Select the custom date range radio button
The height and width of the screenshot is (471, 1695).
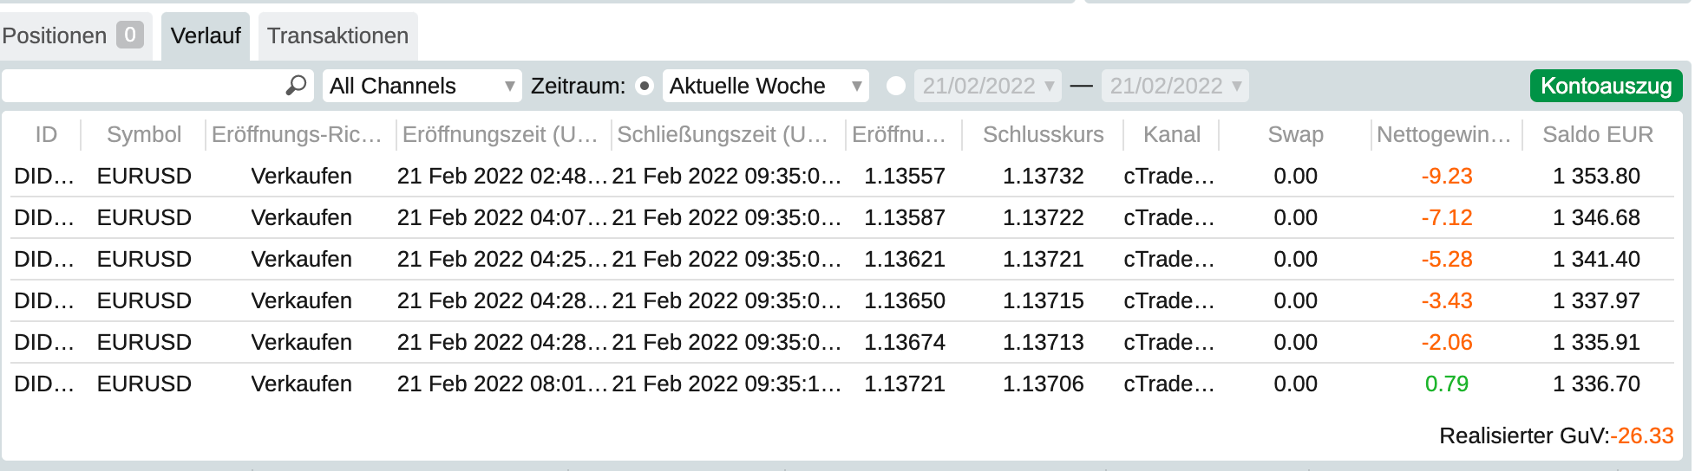coord(896,86)
